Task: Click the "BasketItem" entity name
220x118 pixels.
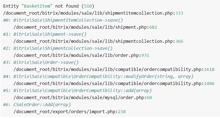Action: click(x=37, y=6)
